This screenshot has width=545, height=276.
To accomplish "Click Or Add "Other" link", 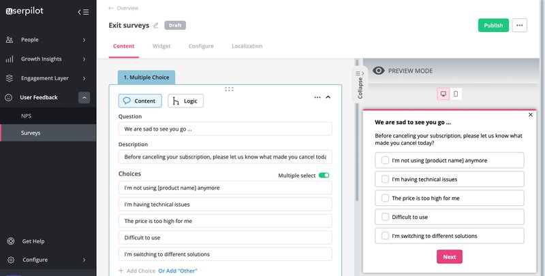I will (178, 271).
